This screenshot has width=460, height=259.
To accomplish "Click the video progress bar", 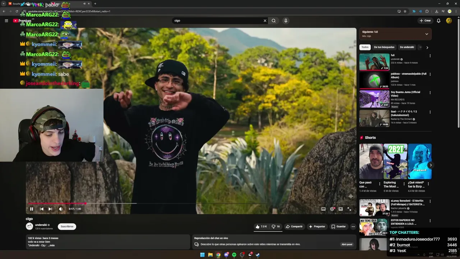I will [x=190, y=203].
